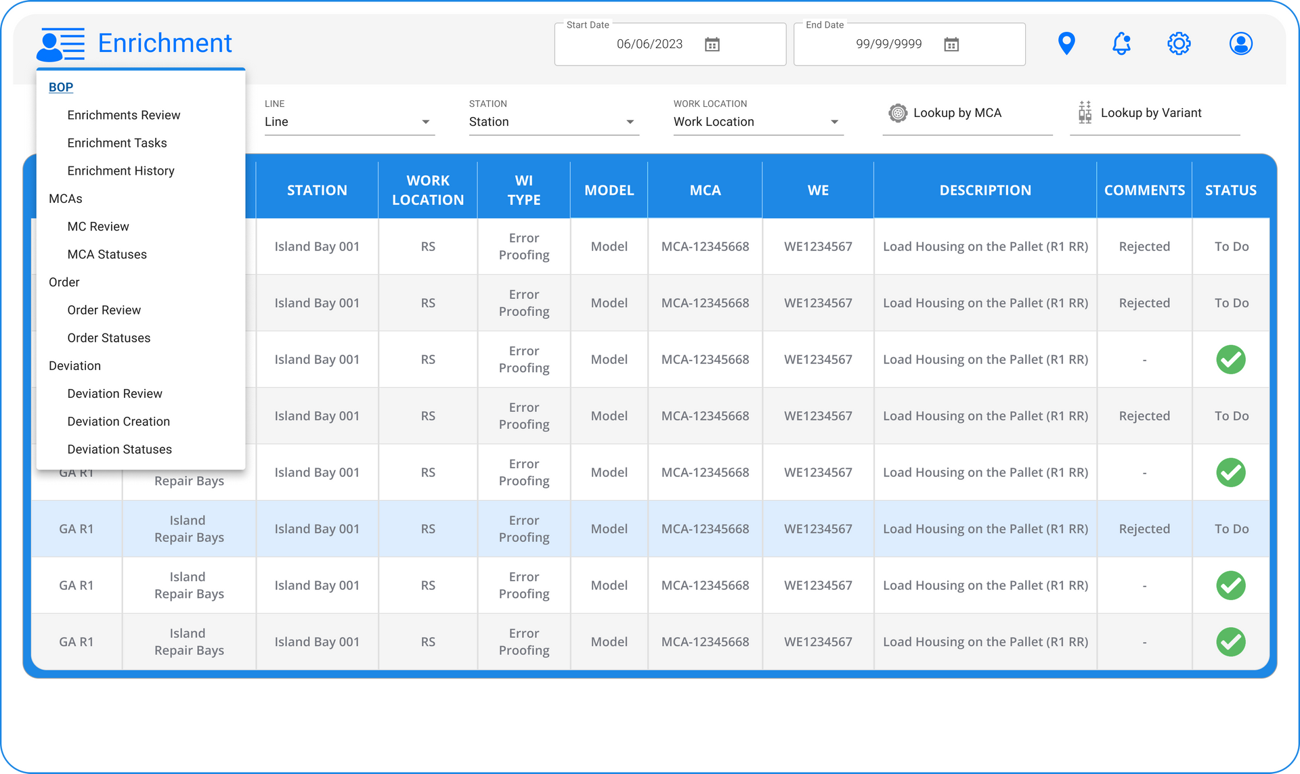Screen dimensions: 1300x774
Task: Open settings gear icon
Action: click(1179, 44)
